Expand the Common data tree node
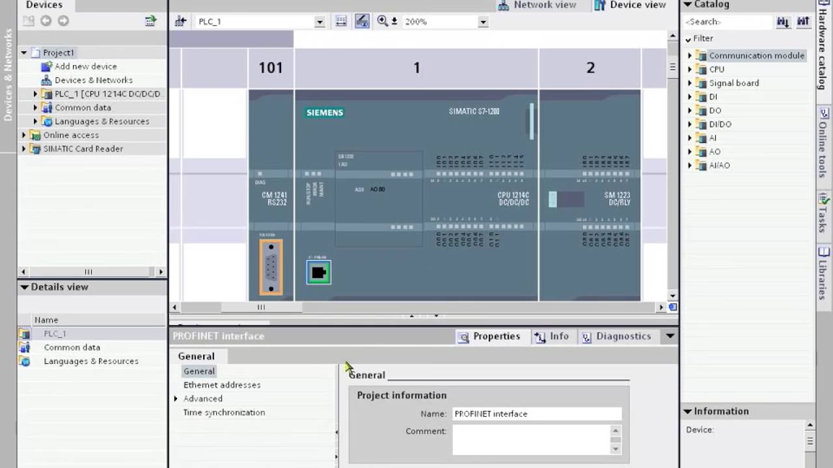Screen dimensions: 833x468 [36, 108]
